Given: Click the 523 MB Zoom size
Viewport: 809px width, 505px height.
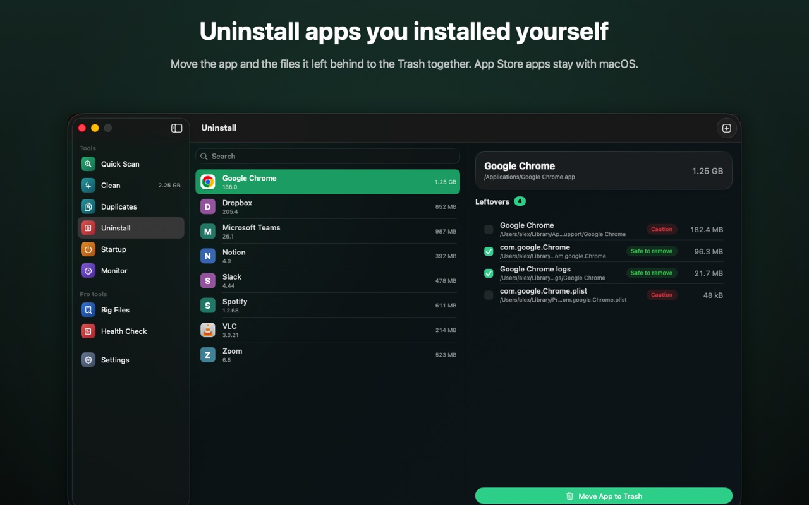Looking at the screenshot, I should click(x=446, y=355).
